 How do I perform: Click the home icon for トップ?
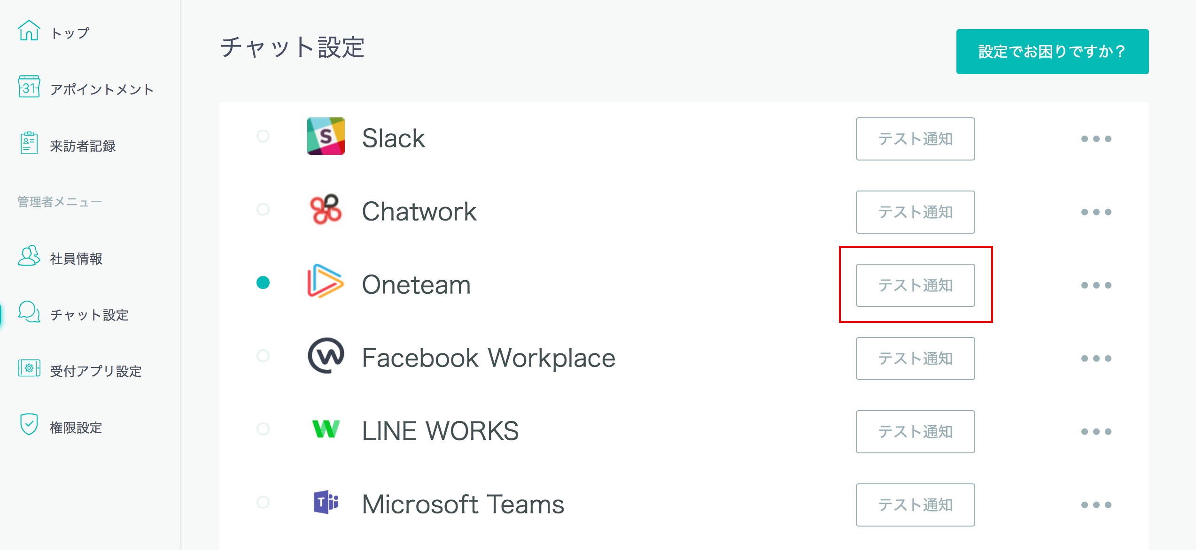coord(29,31)
